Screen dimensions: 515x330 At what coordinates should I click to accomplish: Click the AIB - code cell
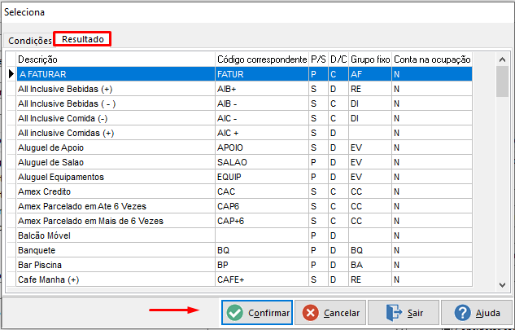pos(262,103)
